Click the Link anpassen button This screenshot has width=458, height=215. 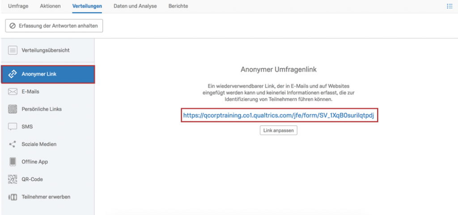pos(279,130)
